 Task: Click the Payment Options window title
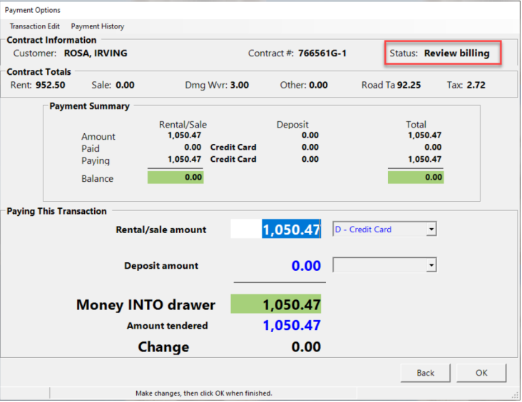[33, 10]
